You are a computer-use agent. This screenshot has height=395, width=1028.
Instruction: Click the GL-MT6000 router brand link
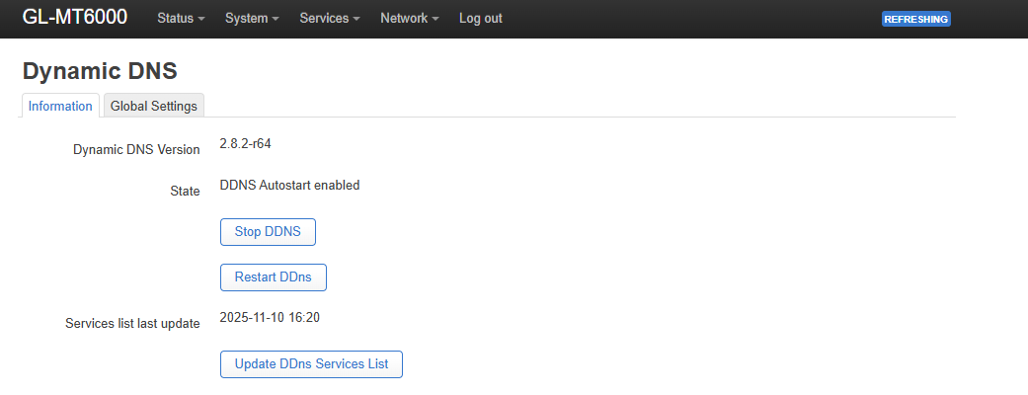[74, 18]
